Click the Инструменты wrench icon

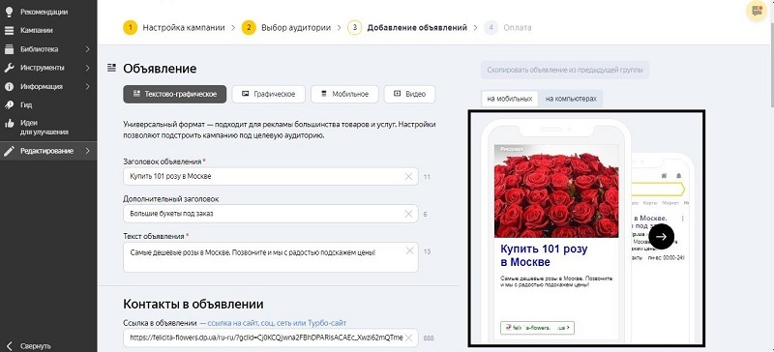(9, 68)
